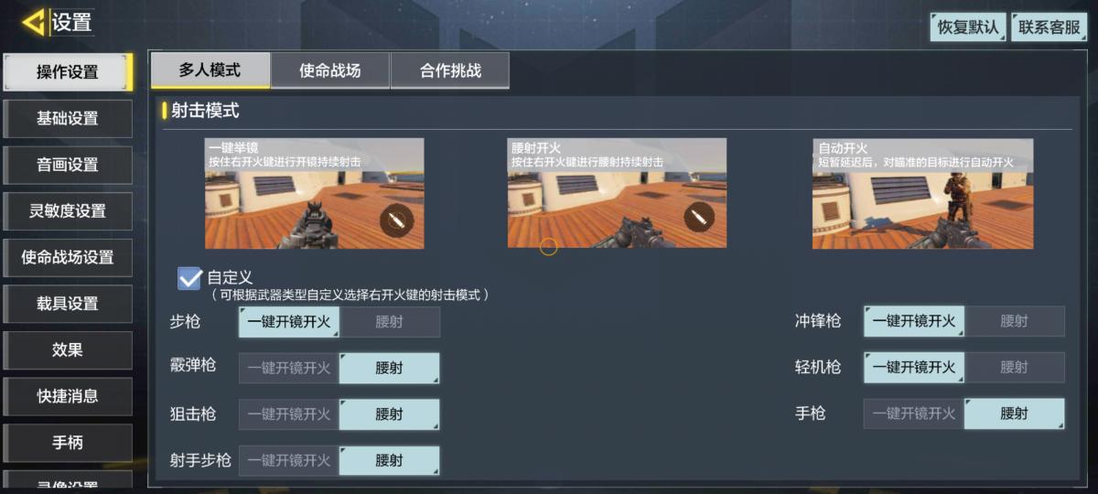The height and width of the screenshot is (494, 1098).
Task: Click the yellow back arrow icon
Action: [x=34, y=22]
